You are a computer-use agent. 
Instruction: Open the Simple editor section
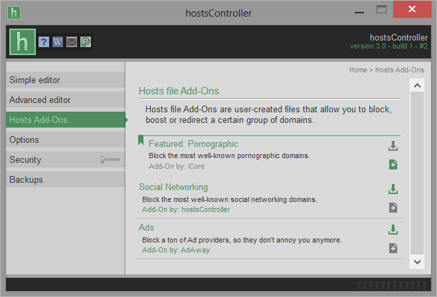tap(66, 80)
